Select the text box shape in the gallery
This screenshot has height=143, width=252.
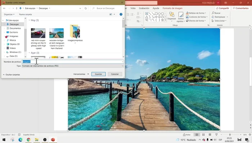click(147, 14)
